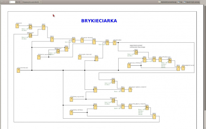The image size is (206, 129).
Task: Click the Q5 (blokada) output block
Action: click(x=115, y=43)
